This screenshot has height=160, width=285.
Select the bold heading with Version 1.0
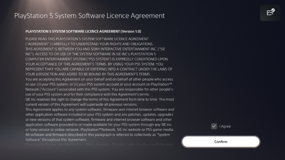coord(83,31)
